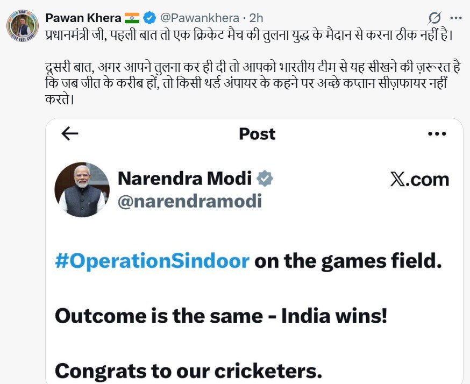Click Pawan Khera's blue verified badge
Image resolution: width=470 pixels, height=384 pixels.
pyautogui.click(x=149, y=18)
